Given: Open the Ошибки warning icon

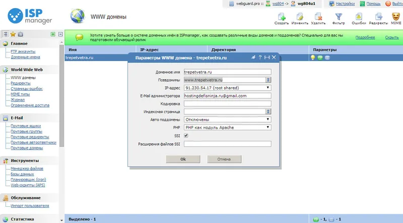Looking at the screenshot, I should [359, 17].
